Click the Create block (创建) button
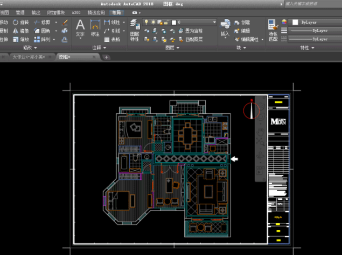Image resolution: width=342 pixels, height=255 pixels. pos(242,23)
